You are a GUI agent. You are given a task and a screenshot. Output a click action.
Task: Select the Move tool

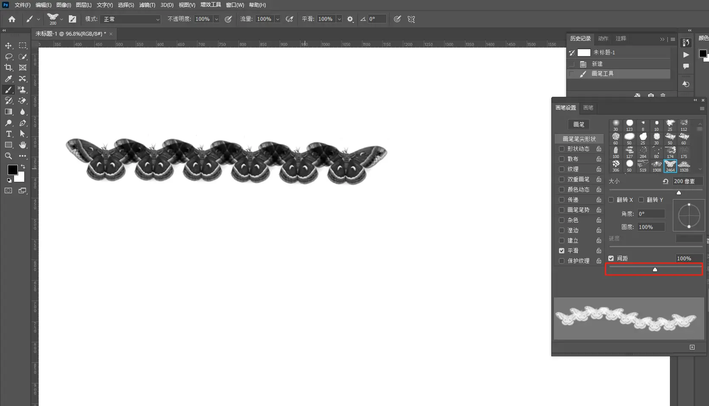[9, 45]
